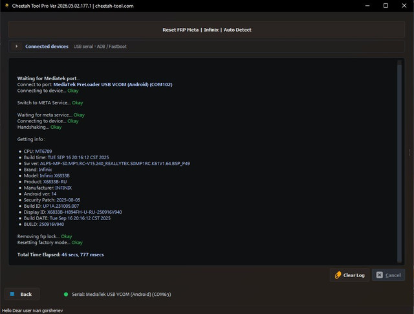
Task: Close the Cheetah Tool Pro window
Action: tap(404, 6)
